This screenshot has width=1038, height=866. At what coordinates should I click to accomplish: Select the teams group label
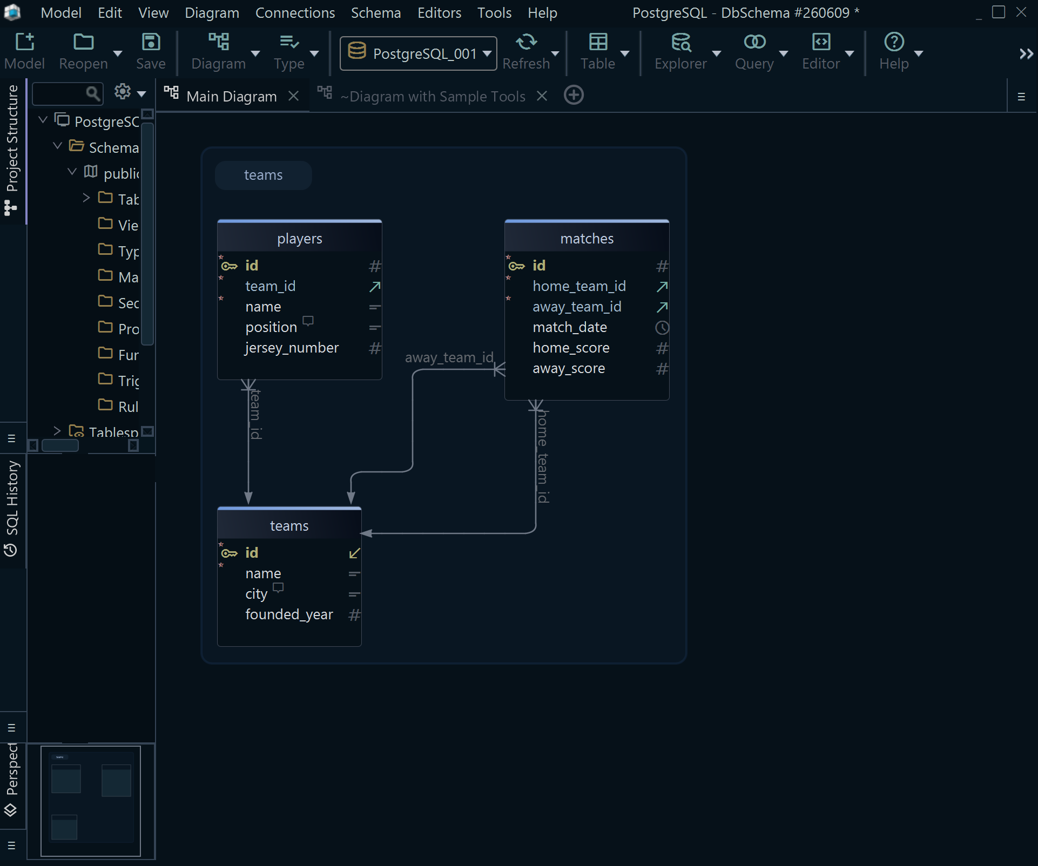pos(263,175)
